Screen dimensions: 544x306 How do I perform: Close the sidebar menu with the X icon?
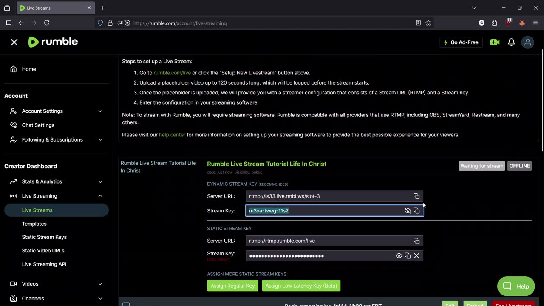click(x=14, y=42)
